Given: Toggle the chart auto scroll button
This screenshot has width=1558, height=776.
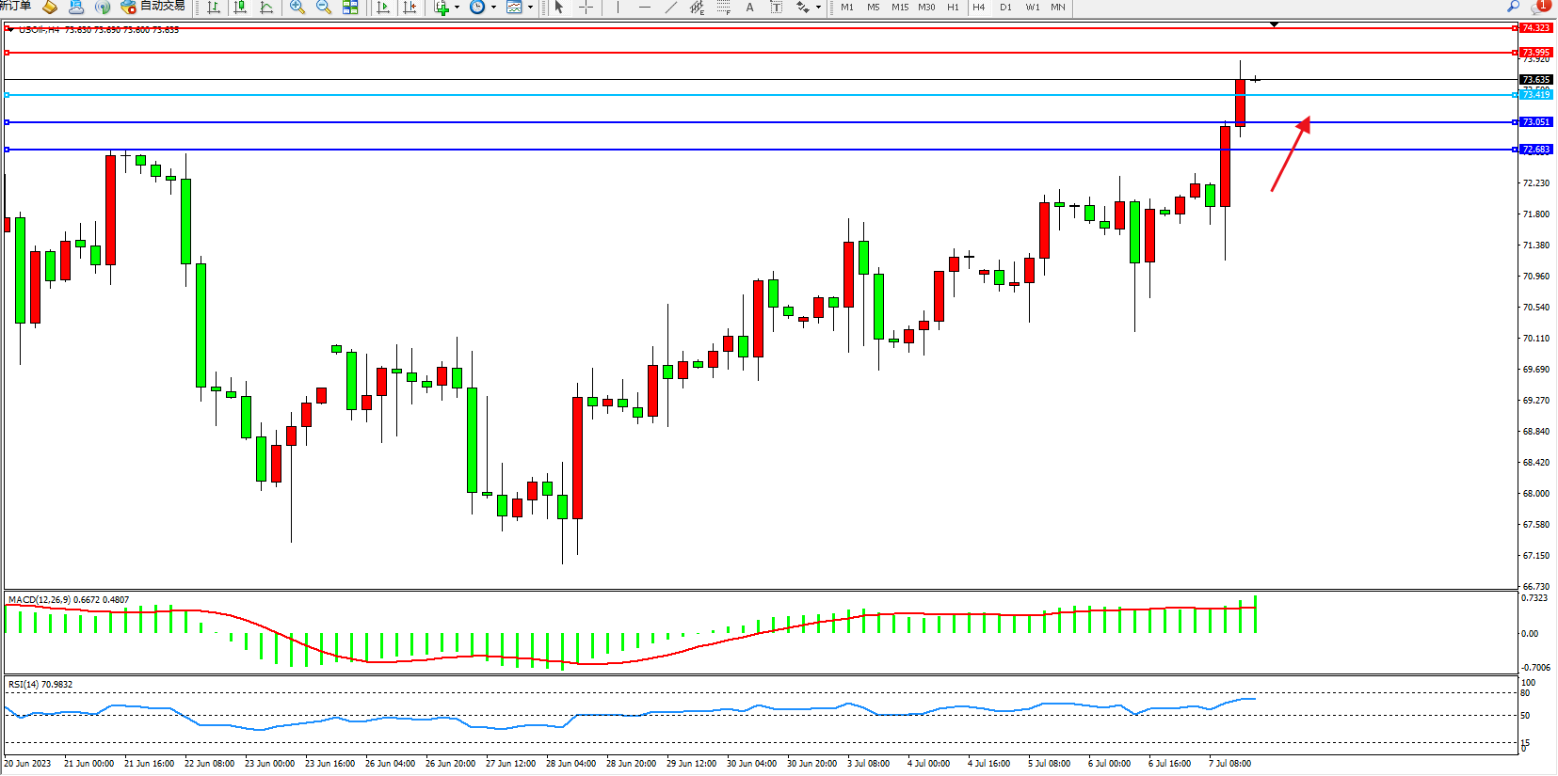Looking at the screenshot, I should pos(383,8).
